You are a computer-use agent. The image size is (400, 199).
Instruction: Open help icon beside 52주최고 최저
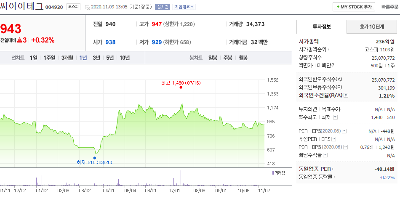pos(336,117)
